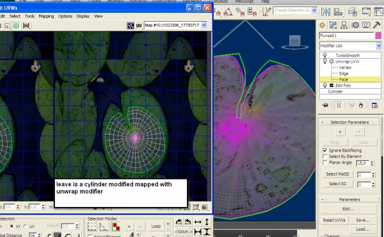Collapse the Unwrap UVW modifier tree
384x237 pixels.
332,61
